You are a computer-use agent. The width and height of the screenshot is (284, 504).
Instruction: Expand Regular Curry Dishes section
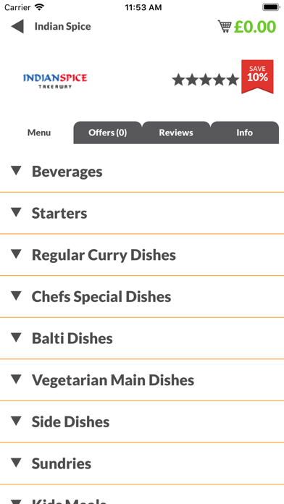pyautogui.click(x=142, y=255)
